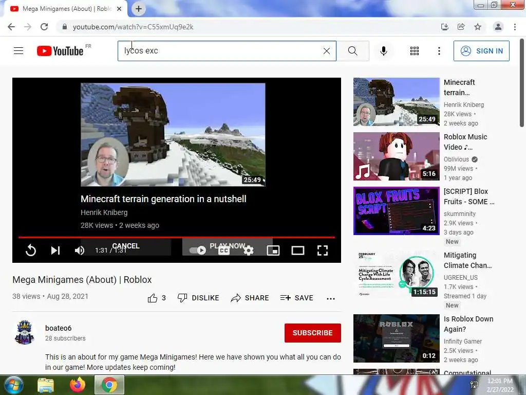Image resolution: width=526 pixels, height=395 pixels.
Task: Open Blox Fruits Script video thumbnail
Action: [x=396, y=210]
